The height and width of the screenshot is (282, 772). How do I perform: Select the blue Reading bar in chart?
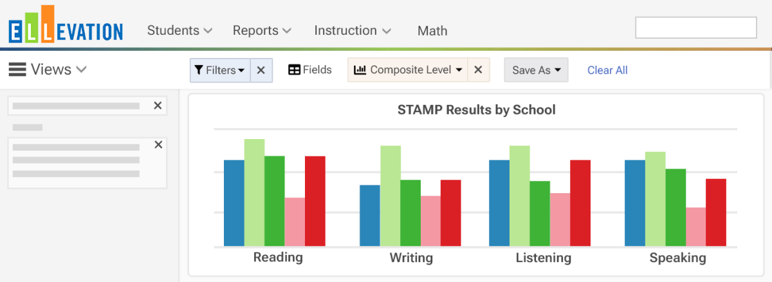pos(234,203)
